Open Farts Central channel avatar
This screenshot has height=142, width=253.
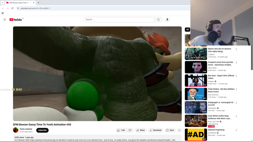(x=16, y=130)
